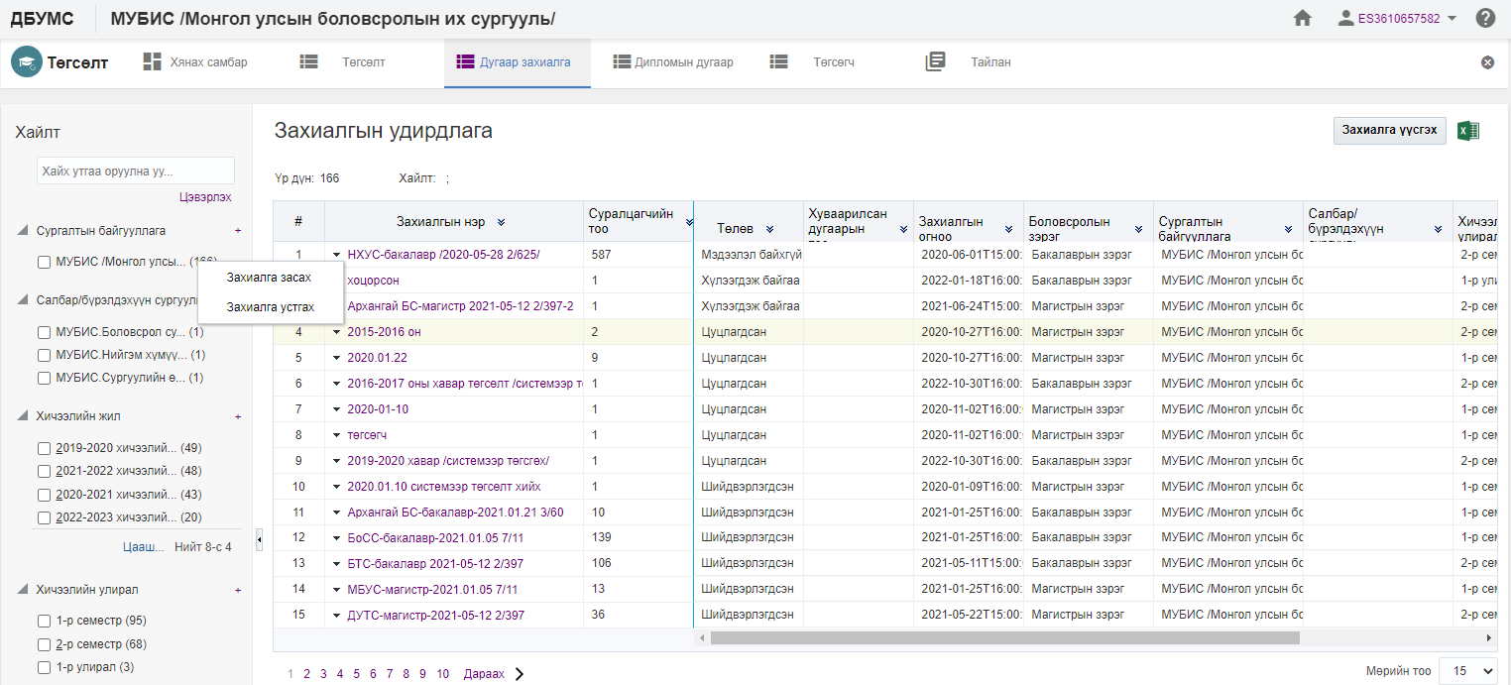Tick 2020-2021 хичээлийн жил checkbox
1511x685 pixels.
coord(44,495)
